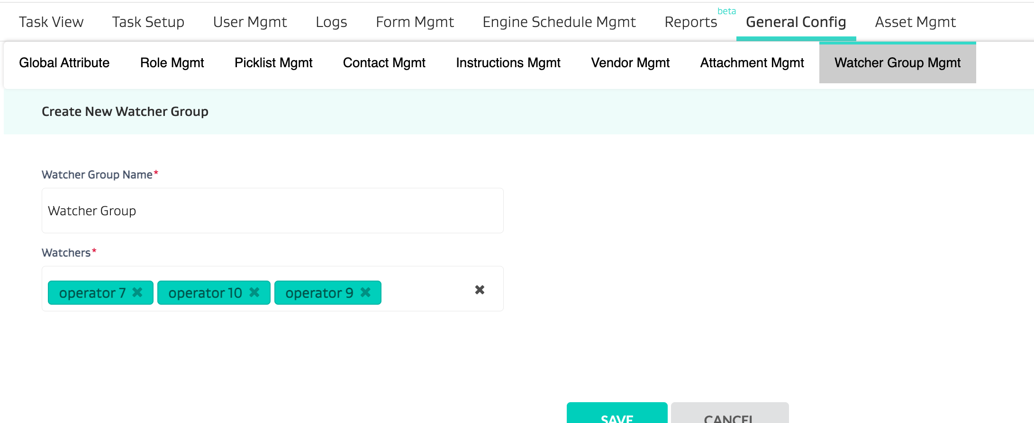Remove operator 10 tag from watchers
1034x423 pixels.
coord(254,292)
